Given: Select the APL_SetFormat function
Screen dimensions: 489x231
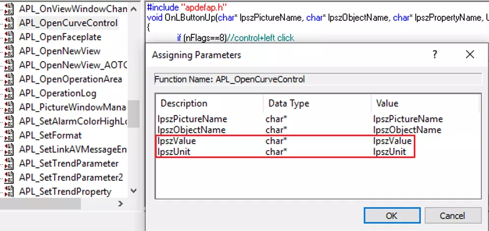Looking at the screenshot, I should tap(51, 136).
